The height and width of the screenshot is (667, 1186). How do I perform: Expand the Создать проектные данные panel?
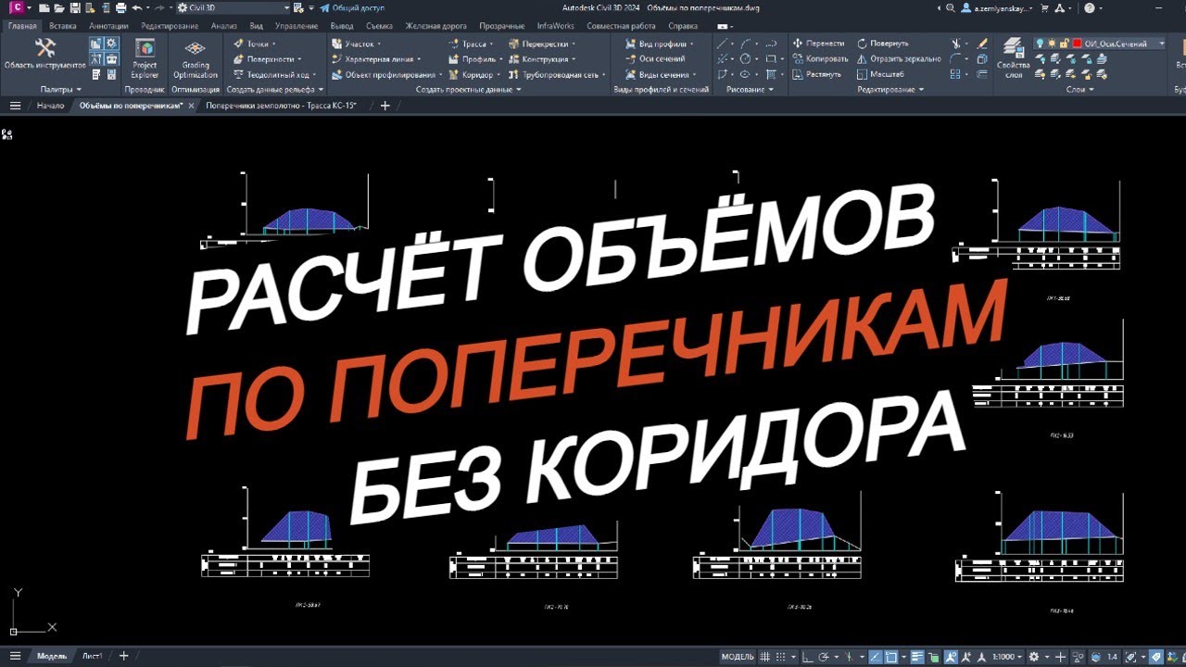(468, 90)
